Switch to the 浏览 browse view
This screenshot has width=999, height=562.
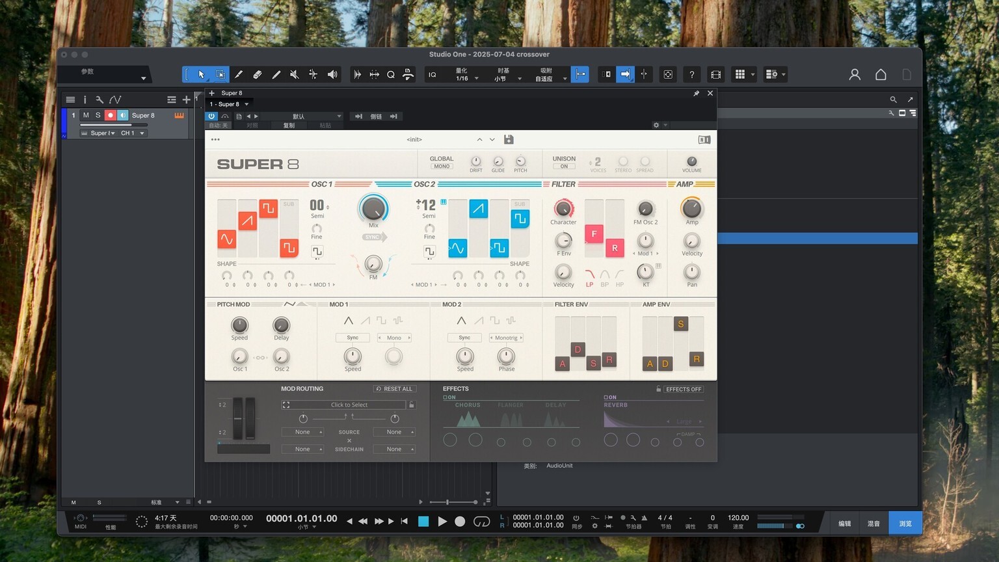click(905, 523)
